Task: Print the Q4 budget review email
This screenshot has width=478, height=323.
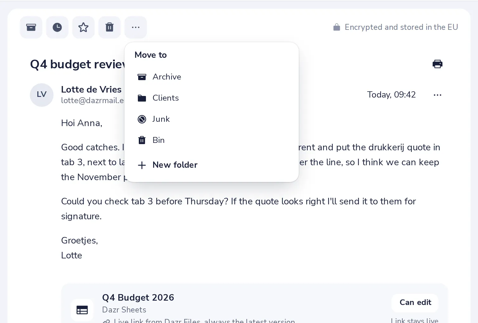Action: pos(438,64)
